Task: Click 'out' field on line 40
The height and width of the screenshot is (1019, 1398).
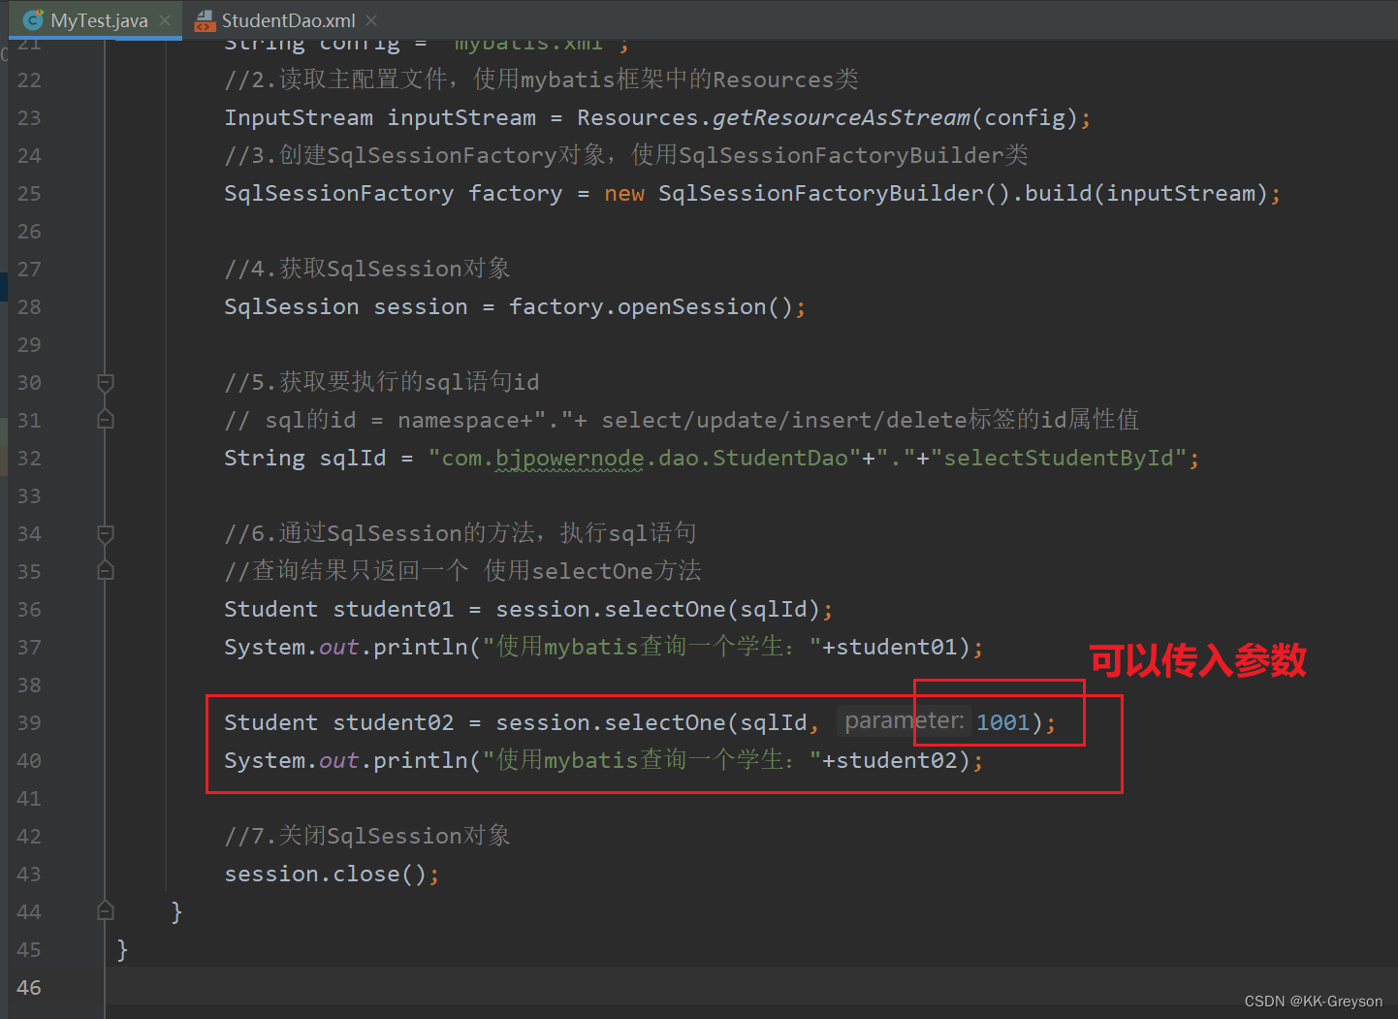Action: tap(339, 761)
